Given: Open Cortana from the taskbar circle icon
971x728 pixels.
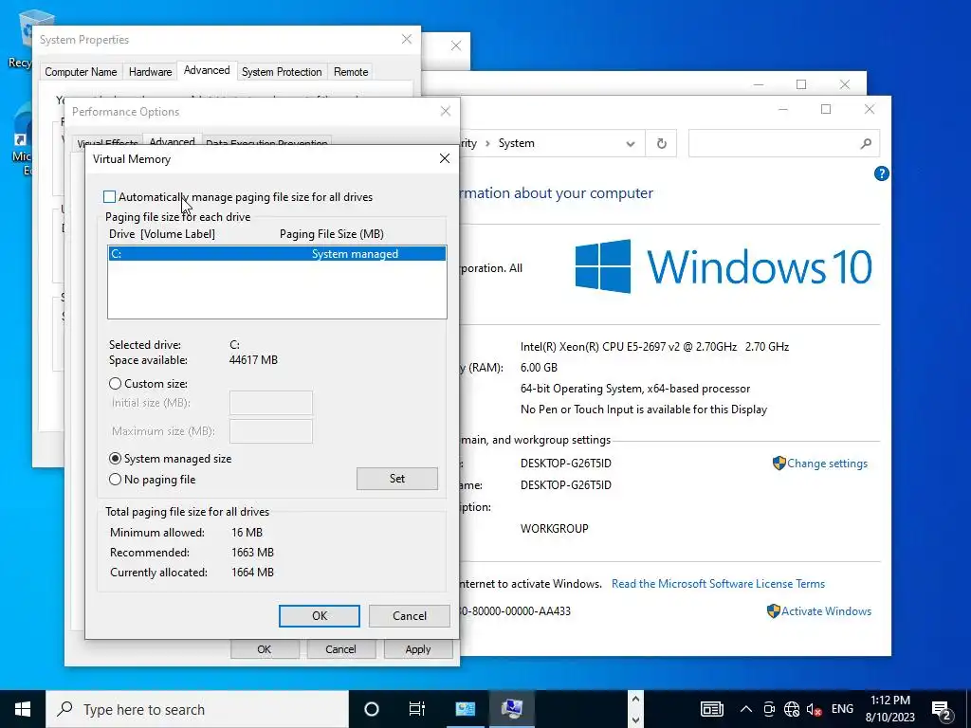Looking at the screenshot, I should pos(372,709).
